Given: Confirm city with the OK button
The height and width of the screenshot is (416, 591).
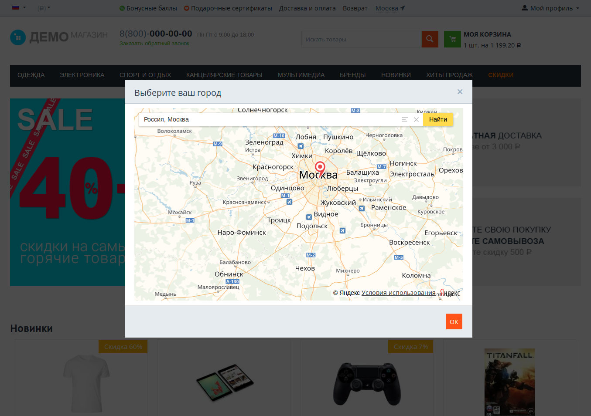Looking at the screenshot, I should 454,321.
